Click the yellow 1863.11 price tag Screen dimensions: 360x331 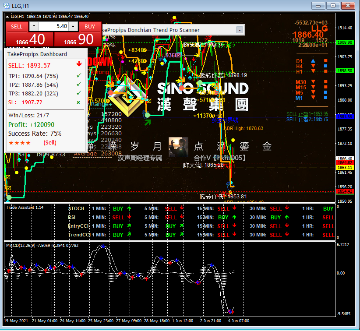tap(345, 168)
